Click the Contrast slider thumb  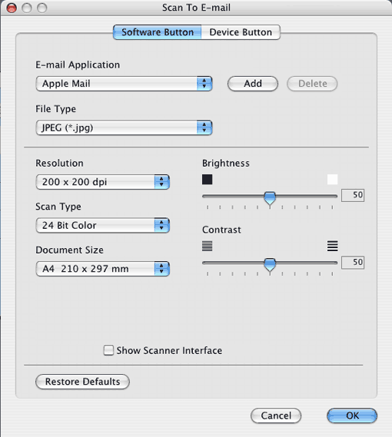click(x=270, y=264)
